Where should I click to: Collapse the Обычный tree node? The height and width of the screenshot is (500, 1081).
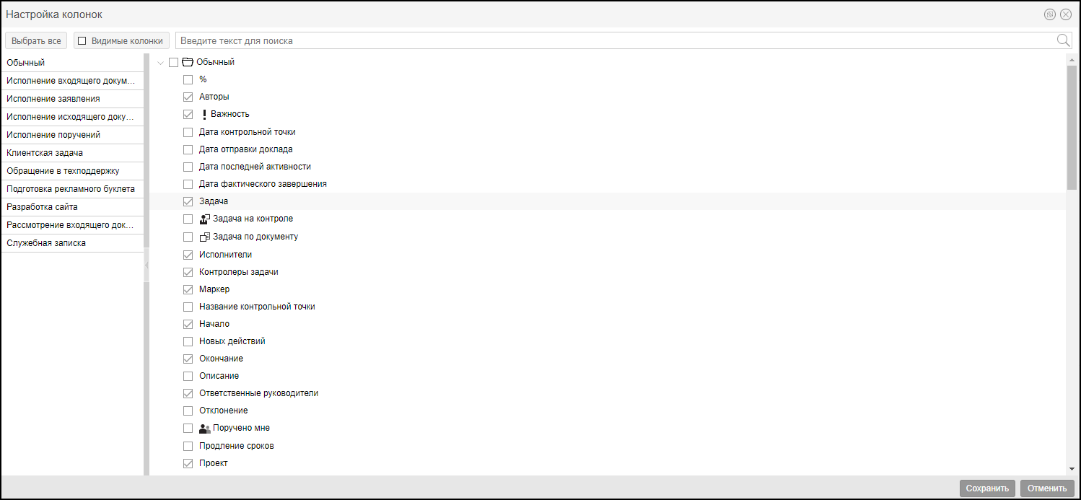click(x=160, y=63)
